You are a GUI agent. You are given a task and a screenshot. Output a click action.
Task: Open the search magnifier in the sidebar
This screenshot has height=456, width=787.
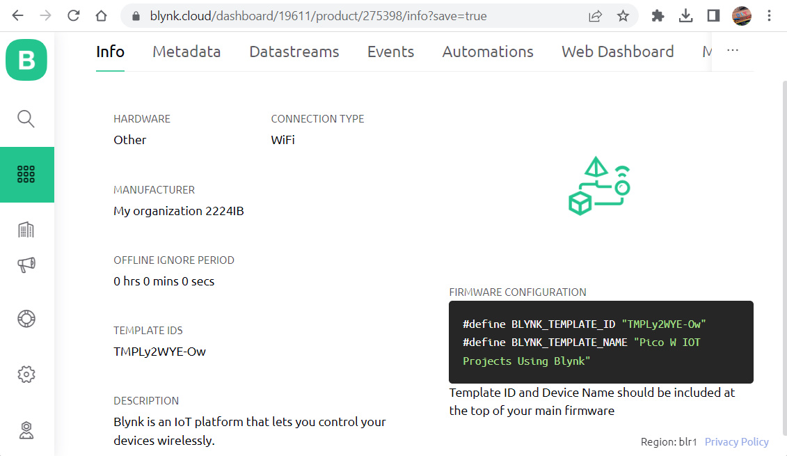tap(26, 119)
